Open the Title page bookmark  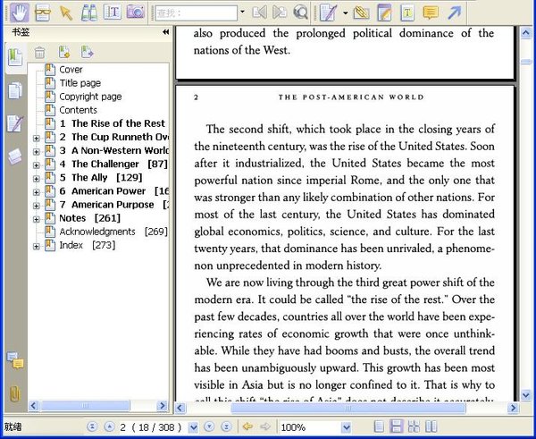click(x=80, y=83)
